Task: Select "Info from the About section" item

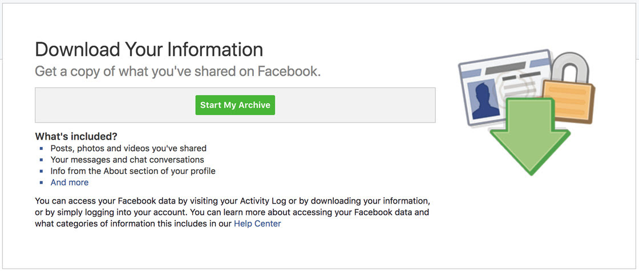Action: (133, 171)
